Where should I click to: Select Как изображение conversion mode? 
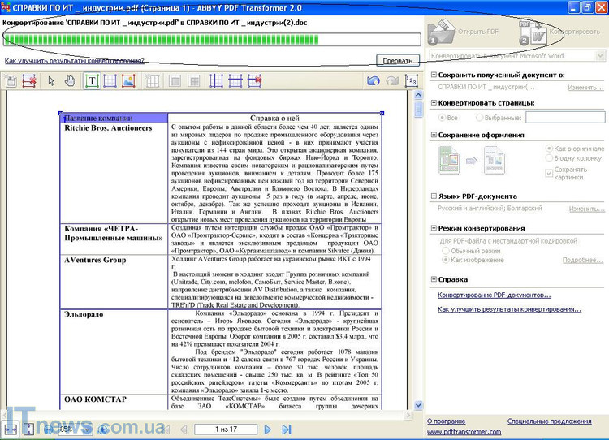[x=446, y=260]
